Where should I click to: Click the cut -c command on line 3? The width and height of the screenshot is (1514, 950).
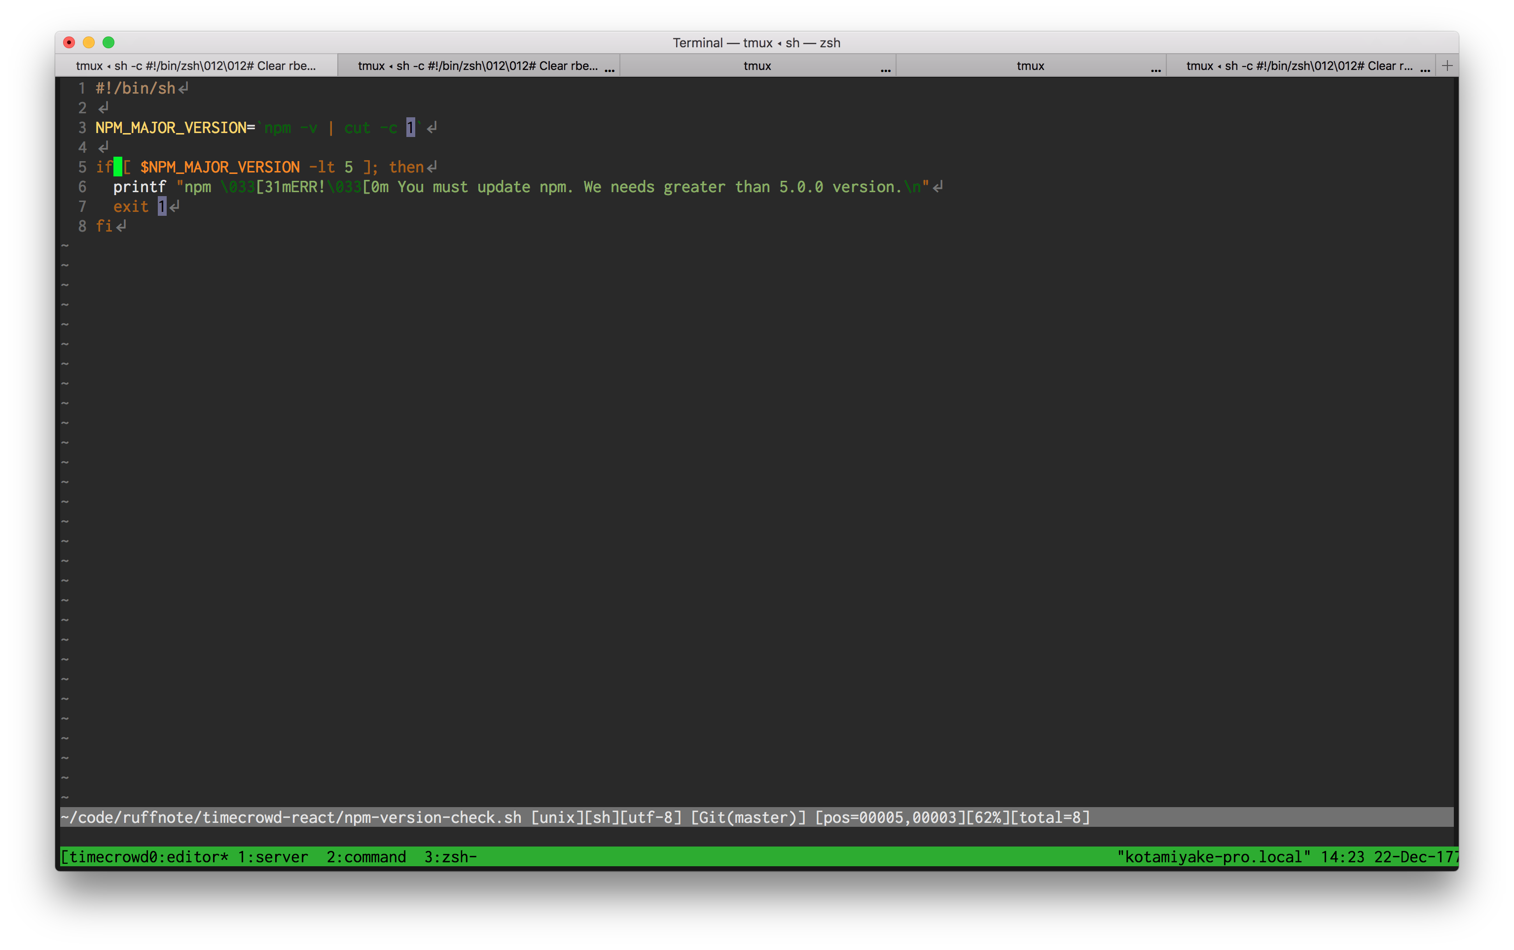(370, 128)
